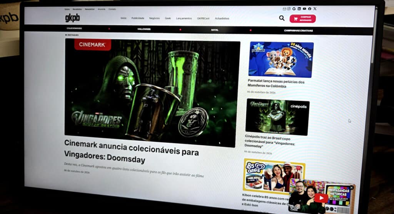
Task: Open Kibon celebra 85 anos article title
Action: tap(266, 200)
